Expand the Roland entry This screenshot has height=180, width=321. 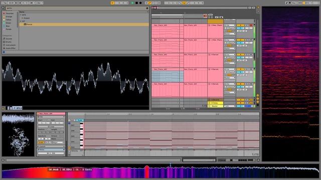click(22, 18)
